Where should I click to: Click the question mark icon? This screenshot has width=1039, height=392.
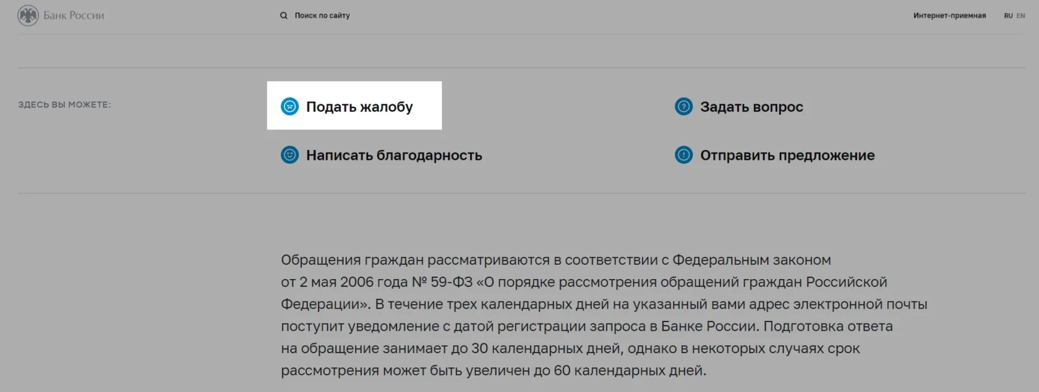[x=683, y=106]
